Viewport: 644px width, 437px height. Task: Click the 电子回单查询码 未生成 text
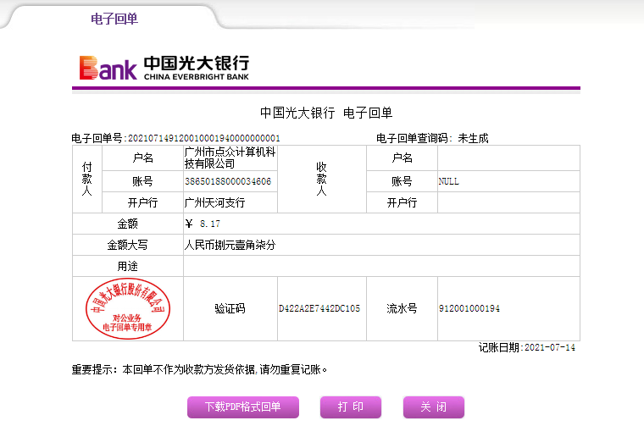[432, 138]
